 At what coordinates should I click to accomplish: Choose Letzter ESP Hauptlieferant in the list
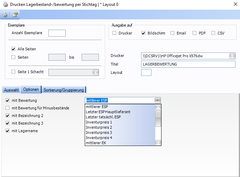(x=108, y=112)
